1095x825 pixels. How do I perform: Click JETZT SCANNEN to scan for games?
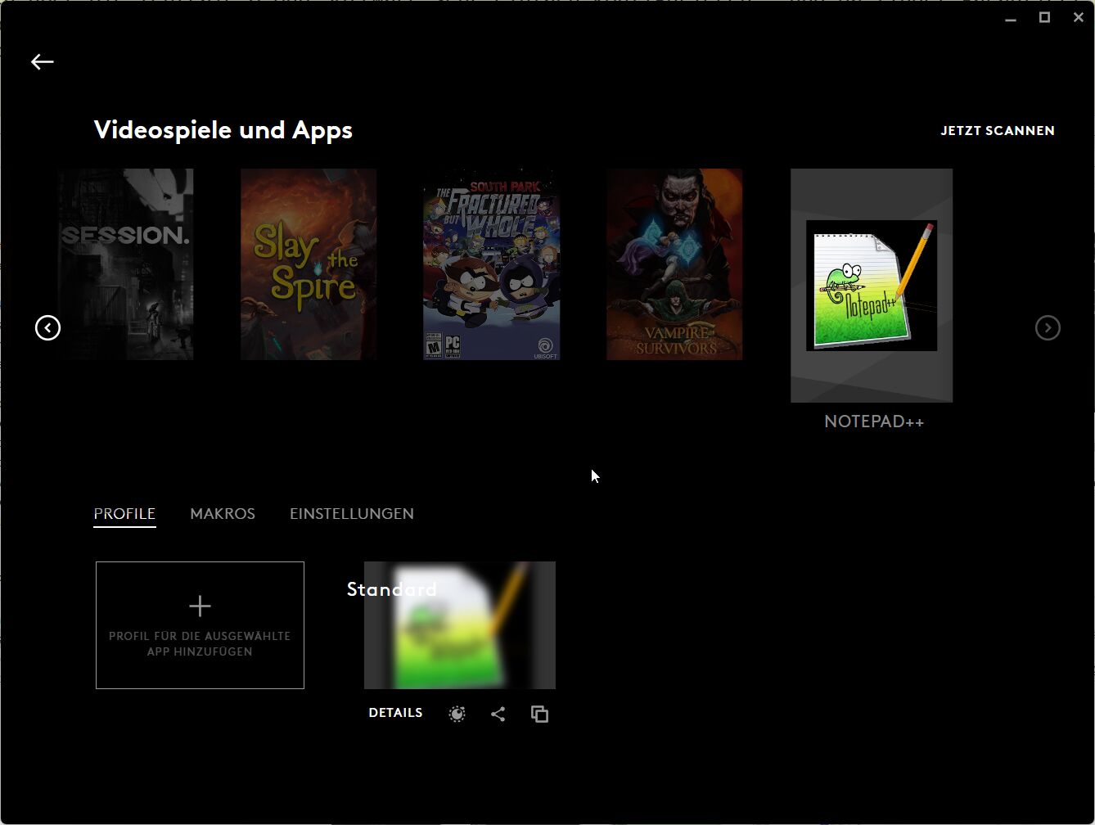tap(998, 131)
